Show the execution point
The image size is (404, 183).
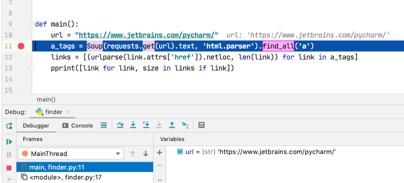[x=104, y=125]
